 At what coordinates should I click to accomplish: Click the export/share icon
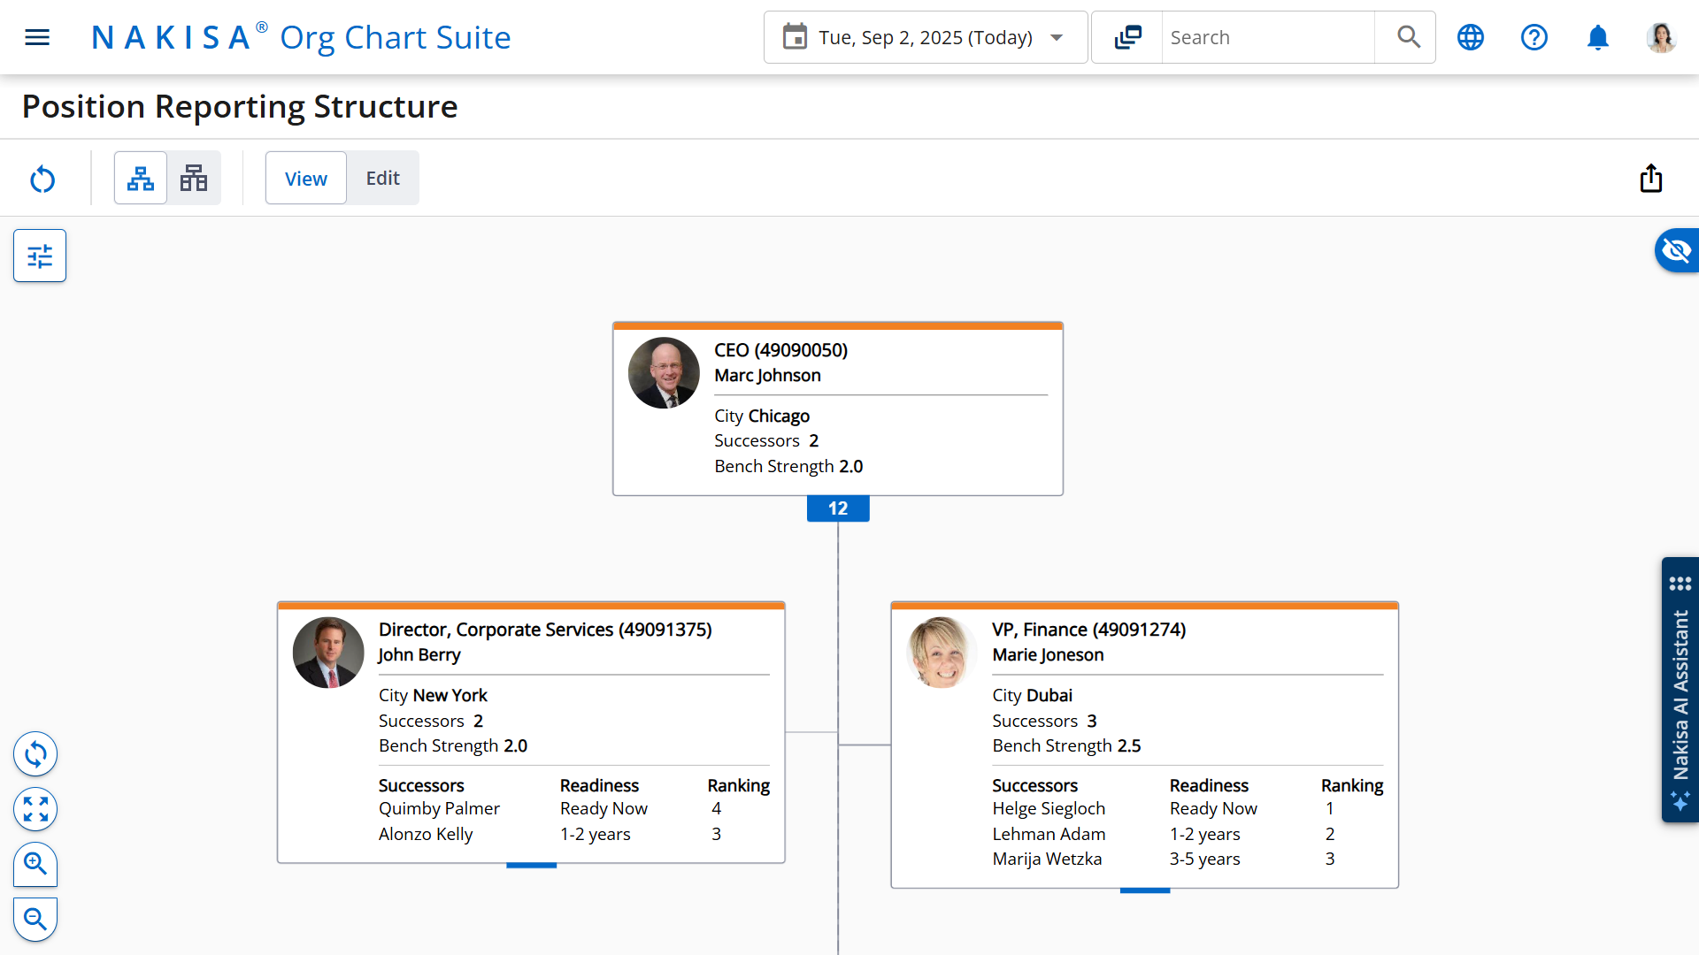coord(1650,179)
